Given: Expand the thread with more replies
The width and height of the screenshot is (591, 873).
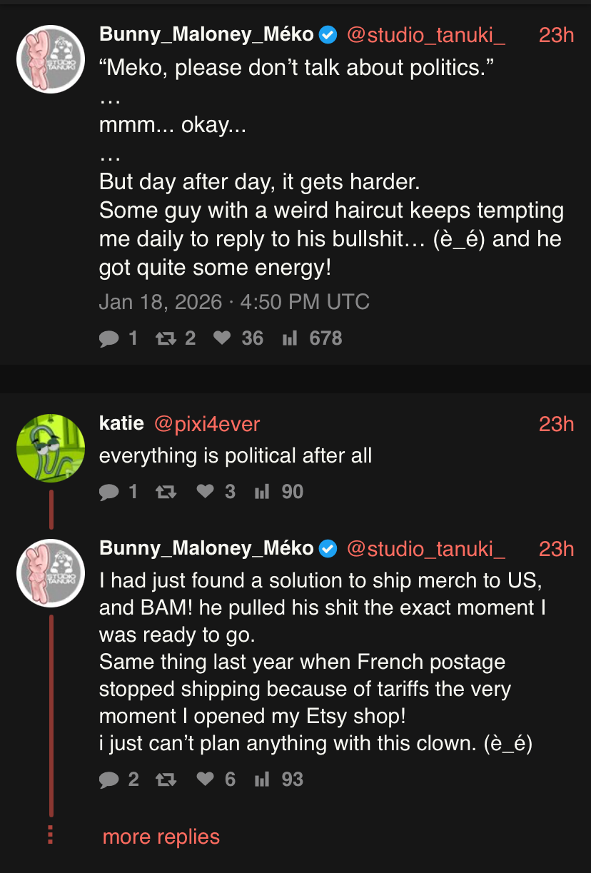Looking at the screenshot, I should pos(161,837).
